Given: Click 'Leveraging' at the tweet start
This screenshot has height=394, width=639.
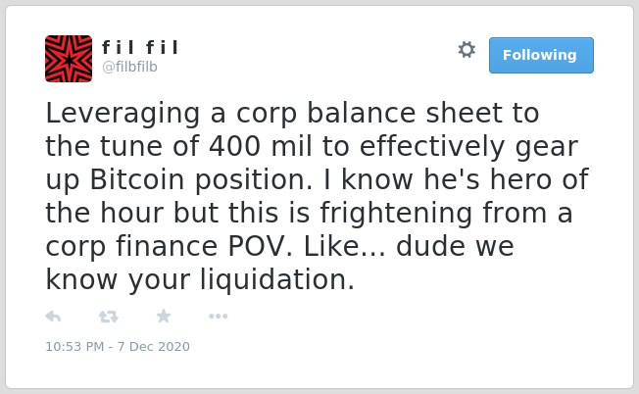Looking at the screenshot, I should pyautogui.click(x=123, y=114).
